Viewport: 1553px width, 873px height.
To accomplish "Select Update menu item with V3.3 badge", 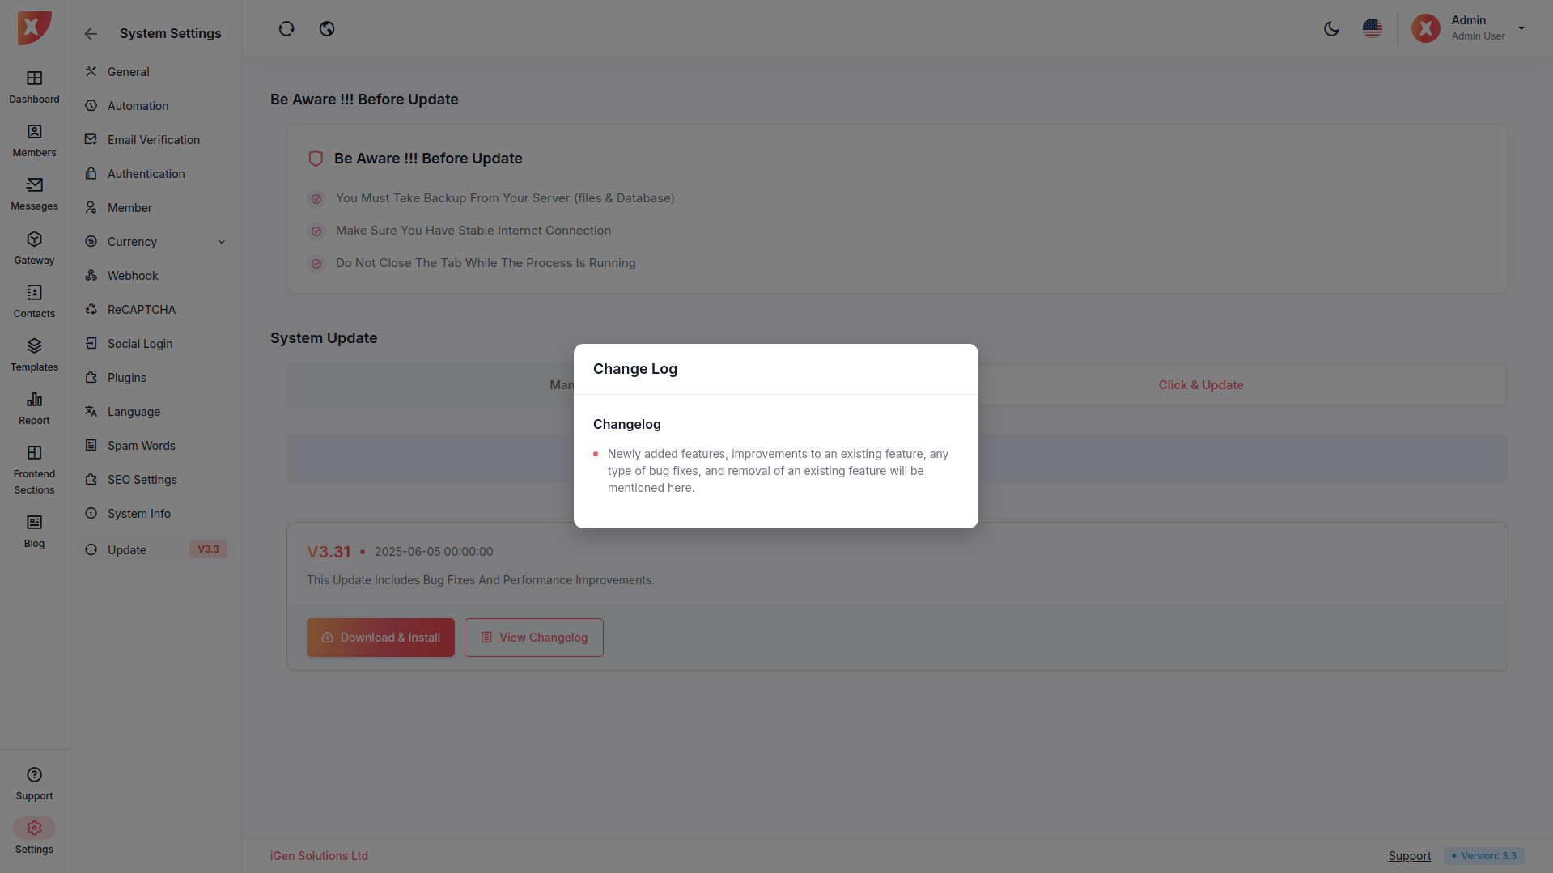I will 127,550.
